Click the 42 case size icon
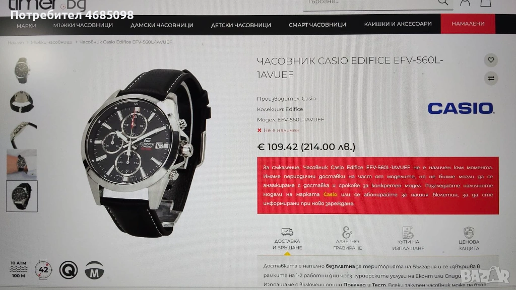Viewport: 516px width, 290px height. (43, 270)
